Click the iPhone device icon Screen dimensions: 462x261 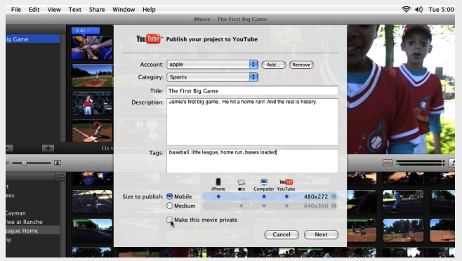tap(218, 182)
